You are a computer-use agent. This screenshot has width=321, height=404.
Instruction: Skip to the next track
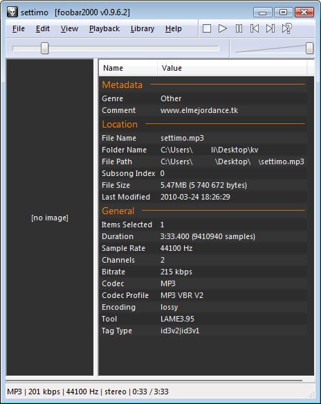(270, 28)
